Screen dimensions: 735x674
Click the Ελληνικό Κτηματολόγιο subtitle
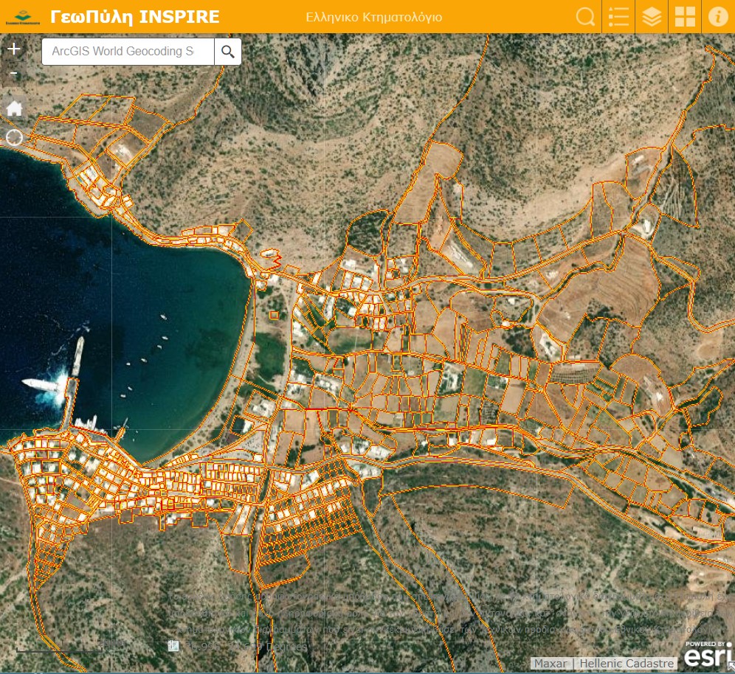point(374,16)
